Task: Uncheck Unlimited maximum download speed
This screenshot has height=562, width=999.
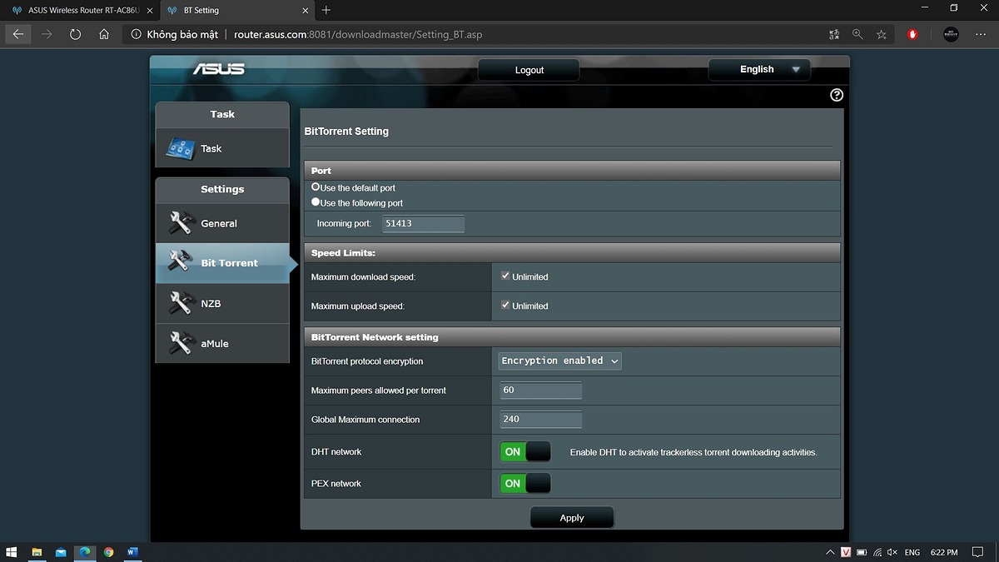Action: coord(505,276)
